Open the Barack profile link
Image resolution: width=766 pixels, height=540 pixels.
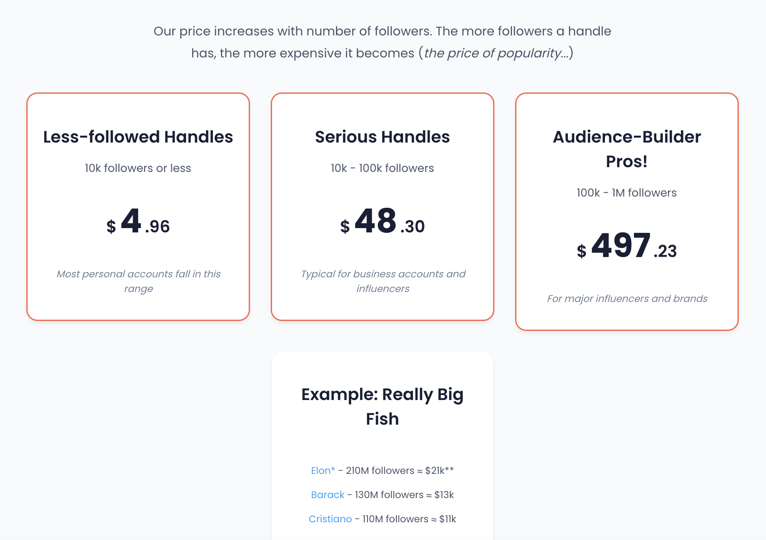[x=328, y=495]
